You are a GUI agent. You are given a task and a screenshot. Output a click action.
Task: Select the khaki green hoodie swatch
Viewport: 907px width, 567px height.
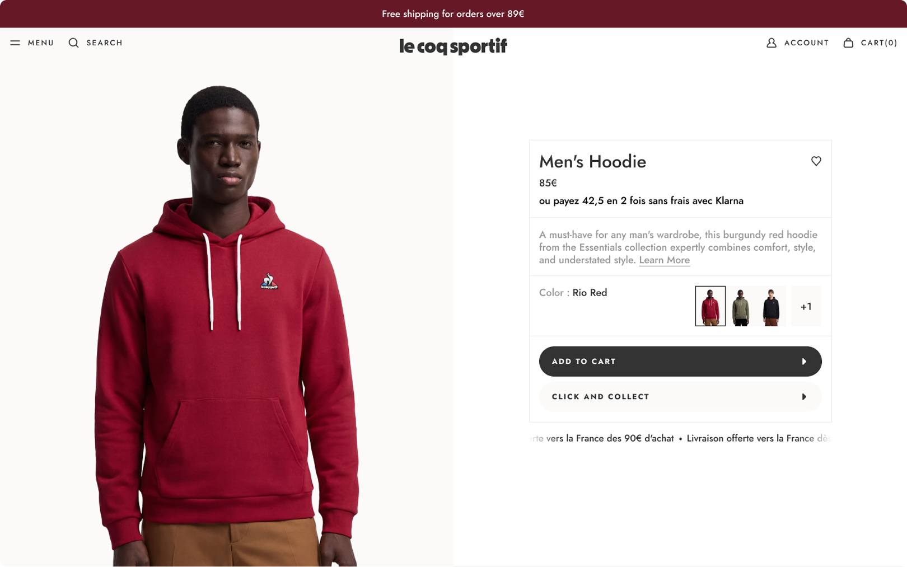(741, 306)
